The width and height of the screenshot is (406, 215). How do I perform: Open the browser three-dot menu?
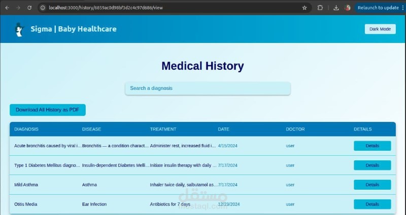coord(403,8)
